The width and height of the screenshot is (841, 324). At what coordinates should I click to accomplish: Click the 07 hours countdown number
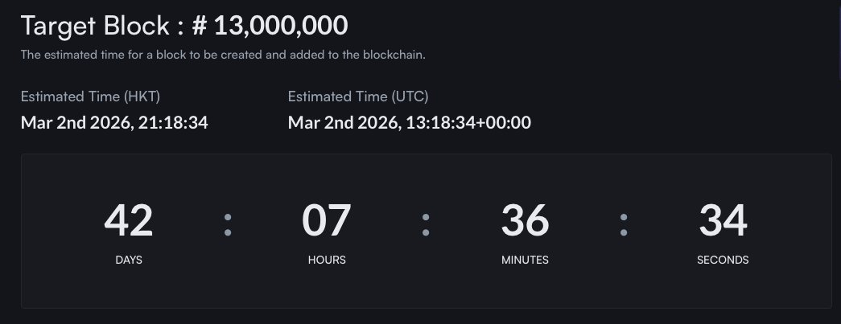(327, 220)
